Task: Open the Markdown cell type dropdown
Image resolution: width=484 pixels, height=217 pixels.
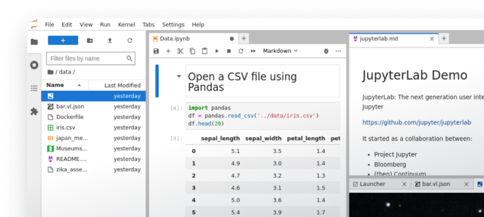Action: coord(280,51)
